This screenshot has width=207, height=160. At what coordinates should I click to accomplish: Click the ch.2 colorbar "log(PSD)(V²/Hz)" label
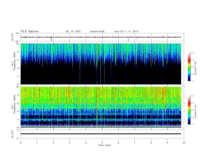pyautogui.click(x=196, y=111)
